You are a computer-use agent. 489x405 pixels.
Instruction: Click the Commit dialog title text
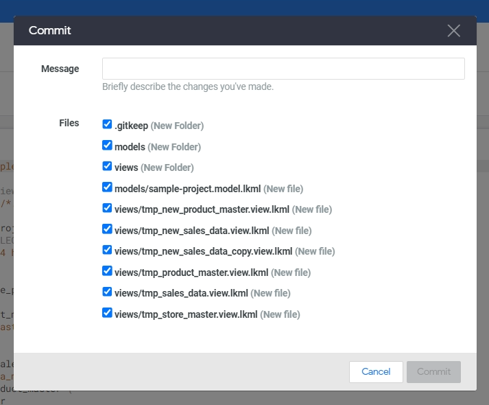point(49,30)
